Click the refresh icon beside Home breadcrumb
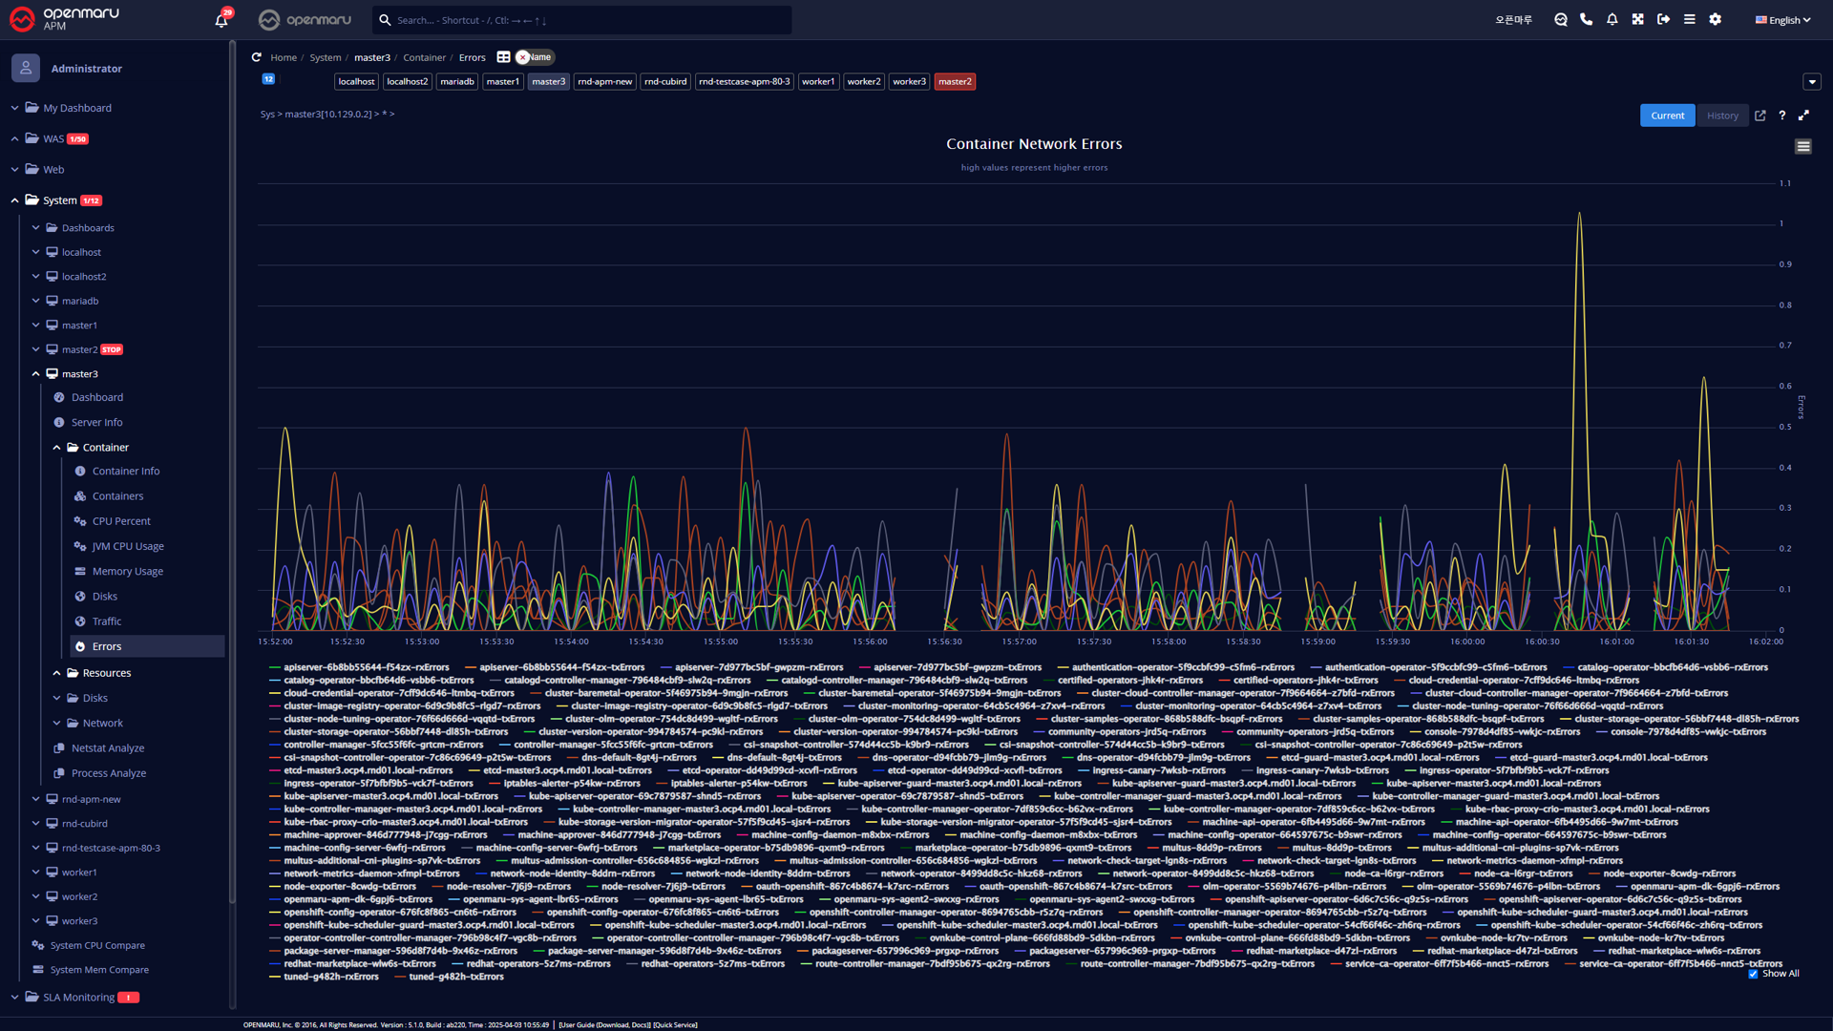This screenshot has width=1833, height=1031. 256,57
